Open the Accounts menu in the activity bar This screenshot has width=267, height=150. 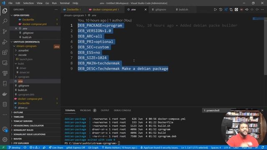click(x=5, y=130)
